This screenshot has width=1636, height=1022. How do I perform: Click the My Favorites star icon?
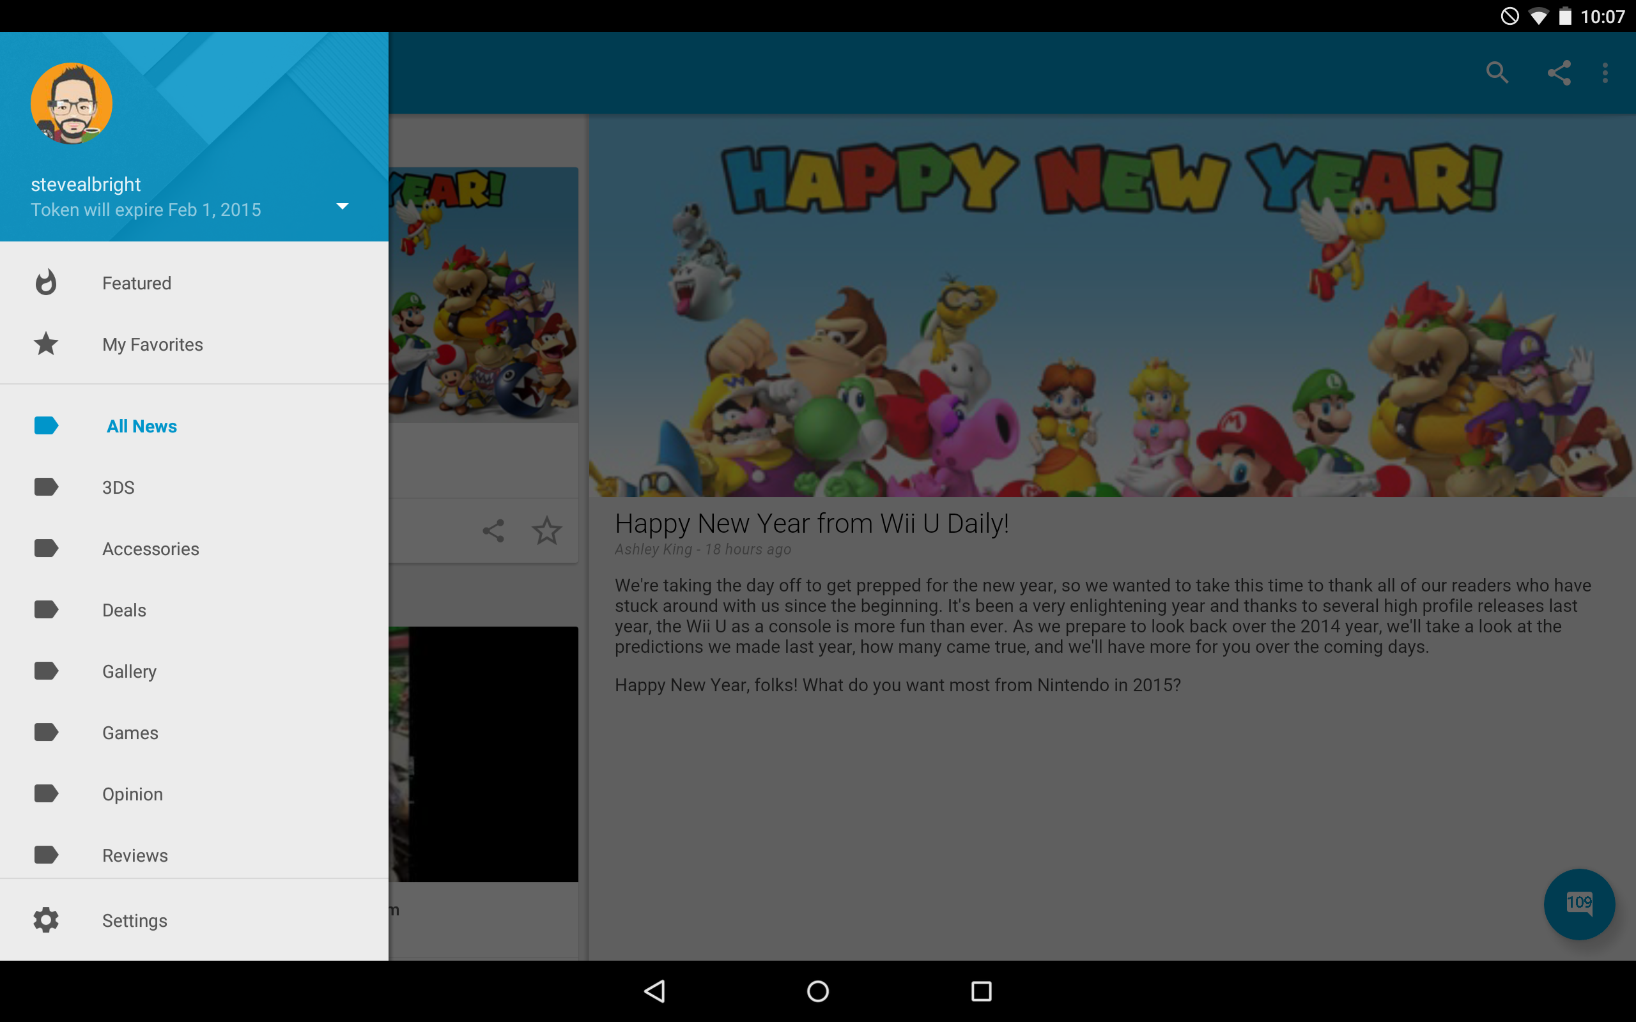coord(46,344)
